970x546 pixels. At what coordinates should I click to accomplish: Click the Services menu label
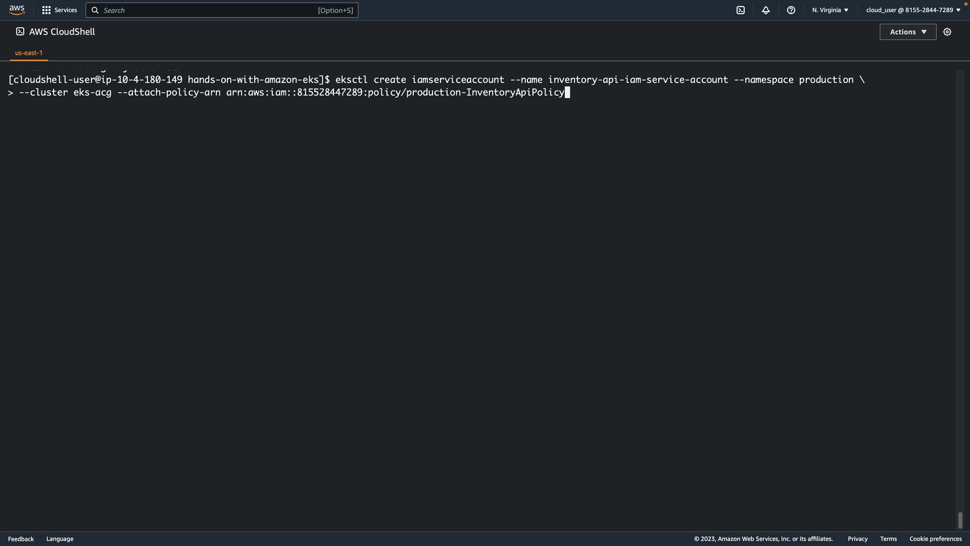[66, 10]
